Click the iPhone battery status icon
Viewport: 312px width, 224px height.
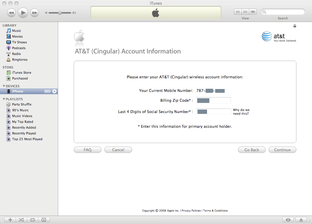point(47,91)
